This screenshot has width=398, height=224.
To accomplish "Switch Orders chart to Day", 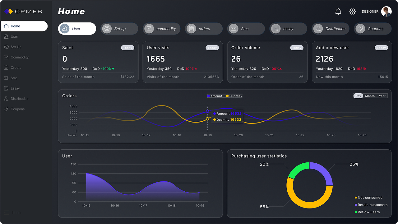I will pyautogui.click(x=358, y=96).
